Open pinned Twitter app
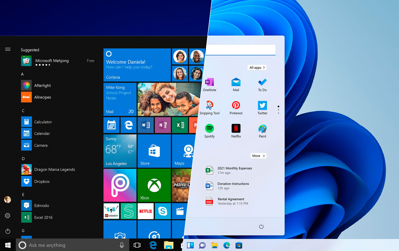 (262, 108)
